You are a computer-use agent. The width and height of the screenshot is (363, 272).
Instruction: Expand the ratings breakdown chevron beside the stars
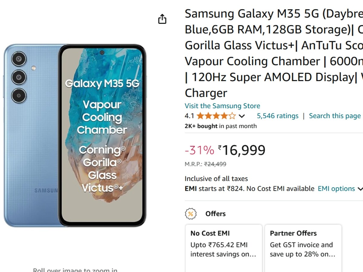click(x=242, y=116)
